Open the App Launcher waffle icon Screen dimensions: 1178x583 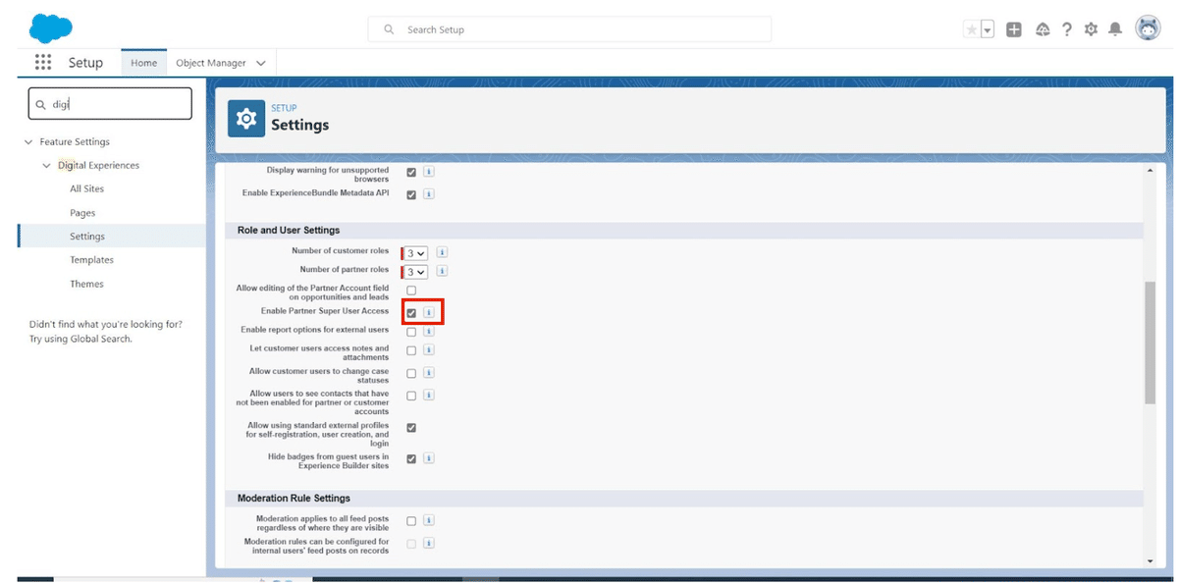[x=43, y=62]
